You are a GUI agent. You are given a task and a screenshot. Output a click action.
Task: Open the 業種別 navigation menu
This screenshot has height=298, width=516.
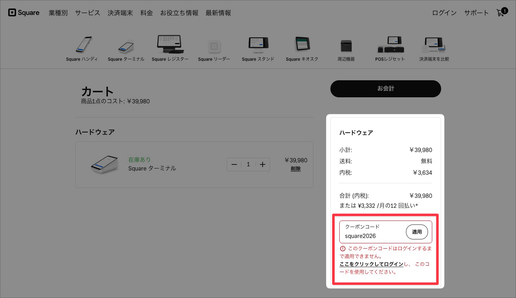[58, 13]
